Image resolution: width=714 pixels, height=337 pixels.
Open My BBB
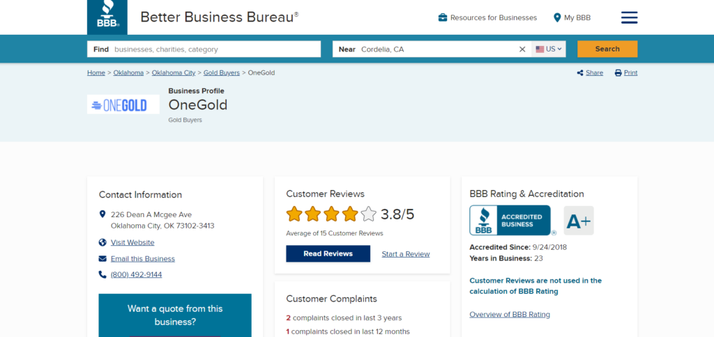577,17
